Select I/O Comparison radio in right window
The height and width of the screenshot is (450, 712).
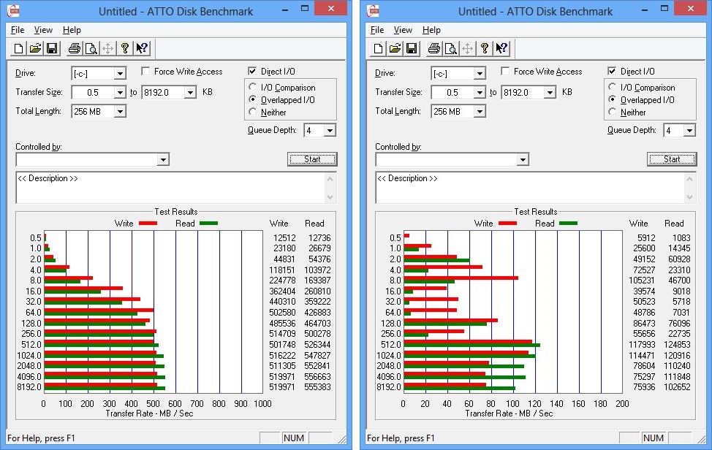(x=613, y=87)
